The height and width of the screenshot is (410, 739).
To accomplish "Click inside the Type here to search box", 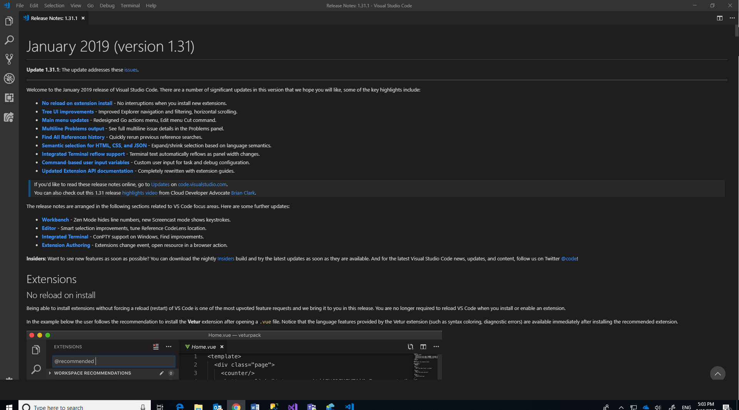I will [x=77, y=407].
